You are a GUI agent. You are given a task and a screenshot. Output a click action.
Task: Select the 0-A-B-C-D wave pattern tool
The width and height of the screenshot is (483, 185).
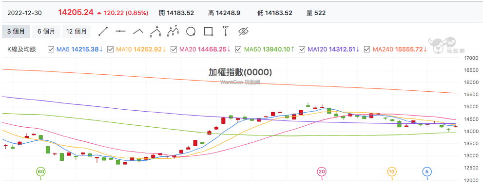pos(173,31)
